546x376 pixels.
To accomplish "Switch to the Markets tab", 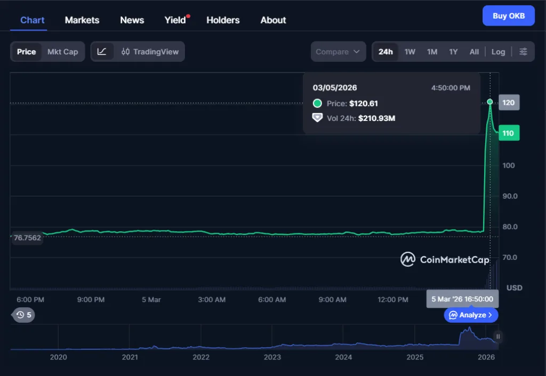I will (82, 20).
